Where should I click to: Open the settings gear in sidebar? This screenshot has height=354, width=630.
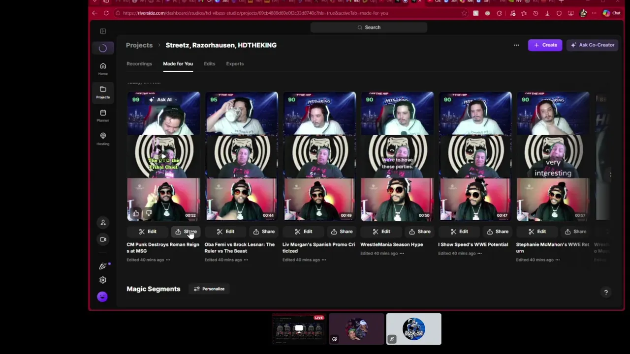coord(103,280)
